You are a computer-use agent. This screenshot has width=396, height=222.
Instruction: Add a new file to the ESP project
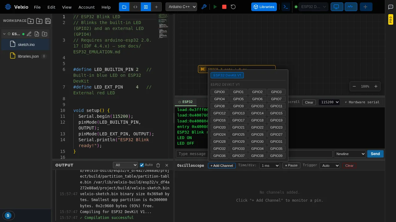click(37, 34)
